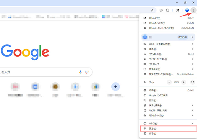Search by image with Google Lens icon
The image size is (197, 139).
pyautogui.click(x=87, y=72)
